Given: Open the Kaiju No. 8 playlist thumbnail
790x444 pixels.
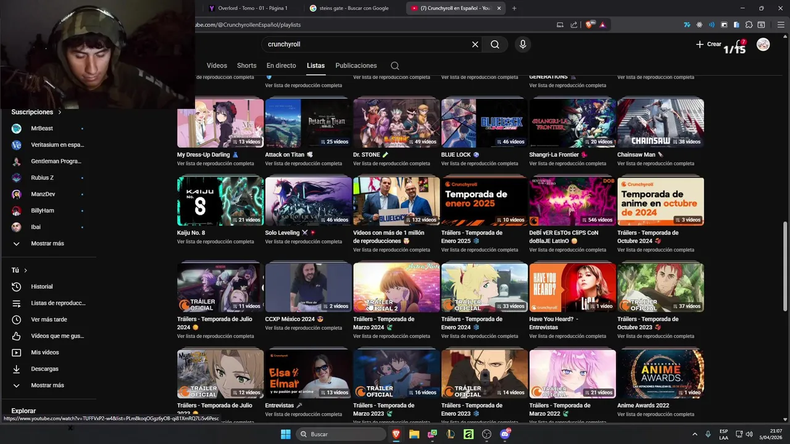Looking at the screenshot, I should click(x=220, y=201).
